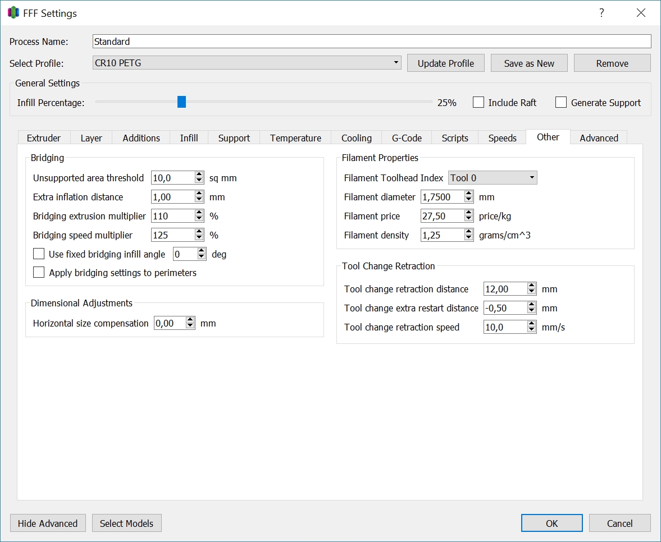Click the Unsupported area threshold value field

point(173,178)
